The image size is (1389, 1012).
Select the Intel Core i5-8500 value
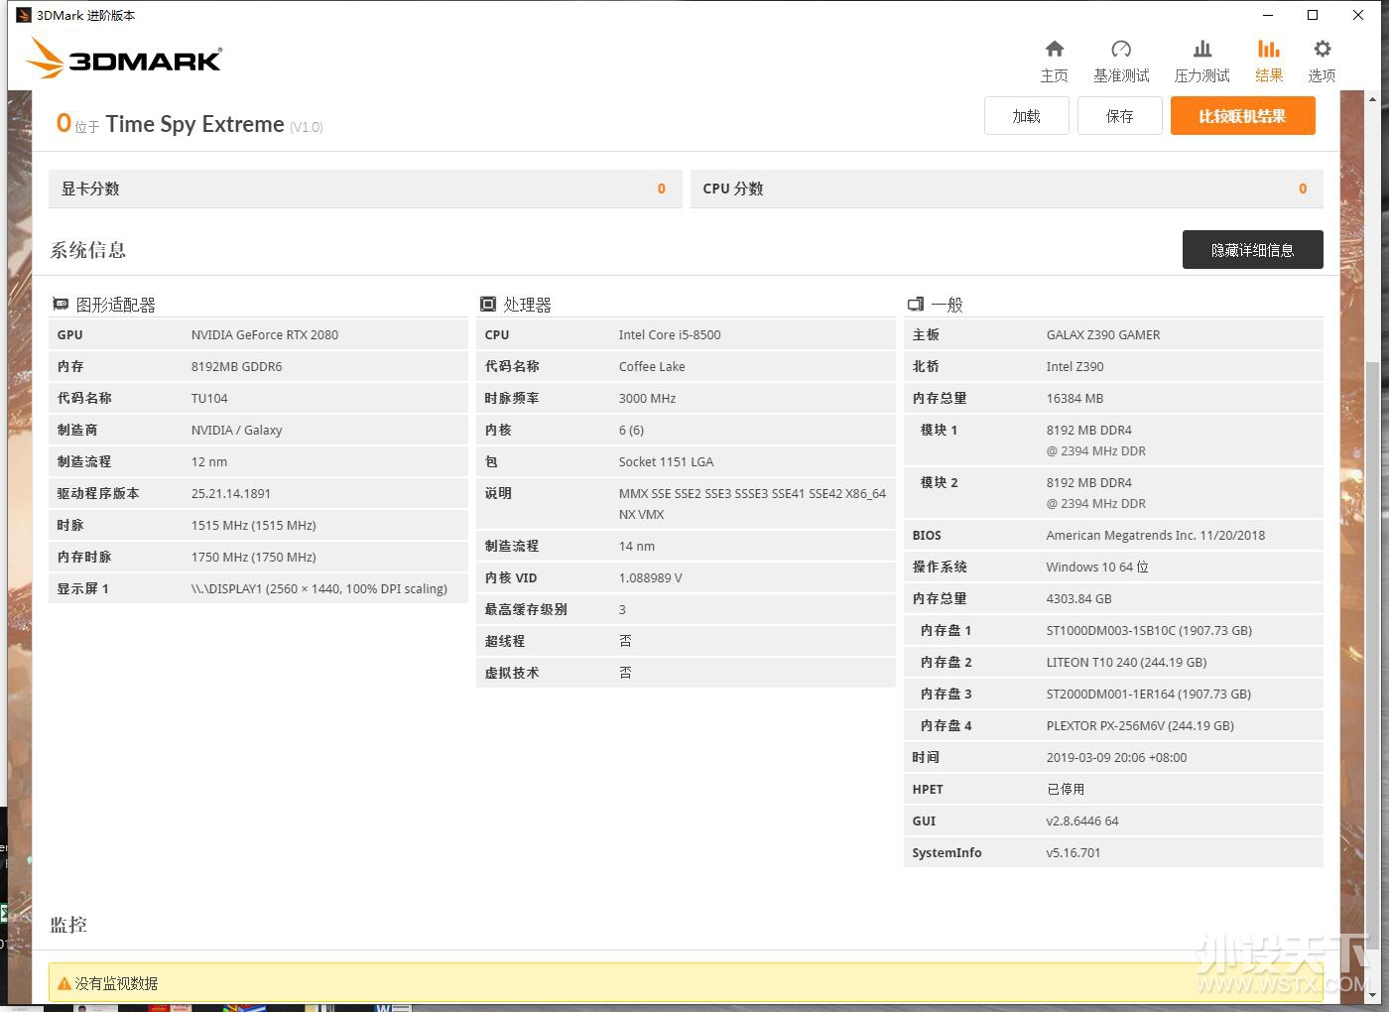pos(670,334)
